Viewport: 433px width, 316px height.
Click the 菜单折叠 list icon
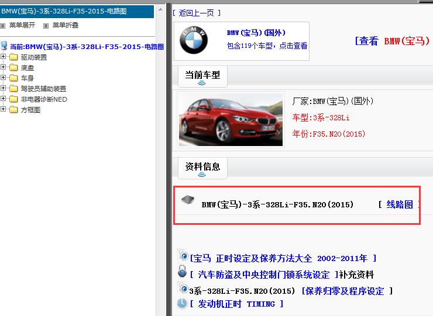pyautogui.click(x=46, y=26)
